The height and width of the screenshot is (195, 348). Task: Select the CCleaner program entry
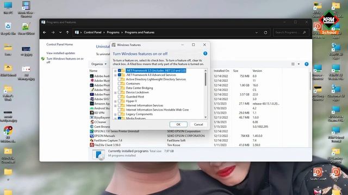100,122
